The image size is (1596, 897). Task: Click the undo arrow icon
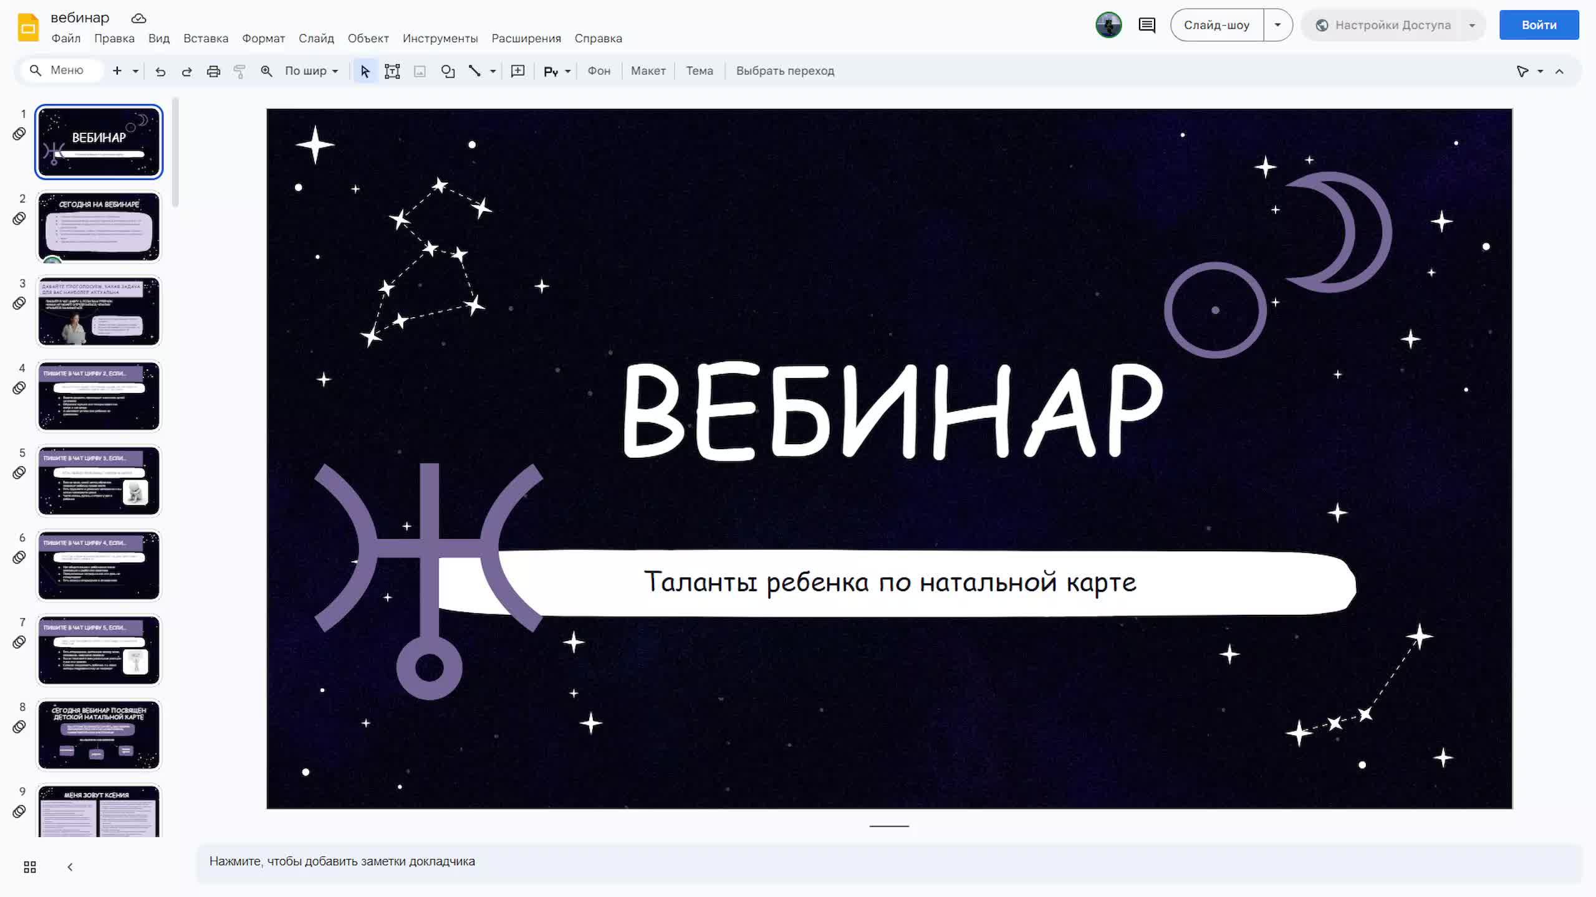[x=160, y=71]
